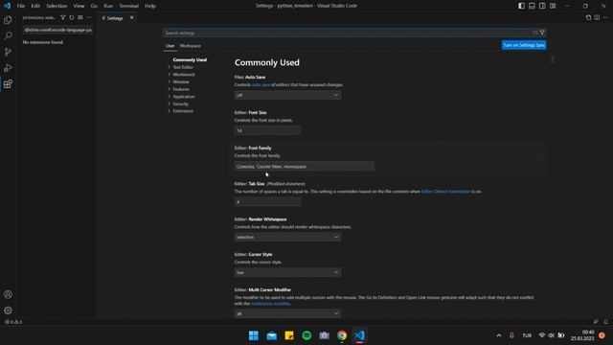Expand Application settings category
This screenshot has height=345, width=613.
(183, 97)
